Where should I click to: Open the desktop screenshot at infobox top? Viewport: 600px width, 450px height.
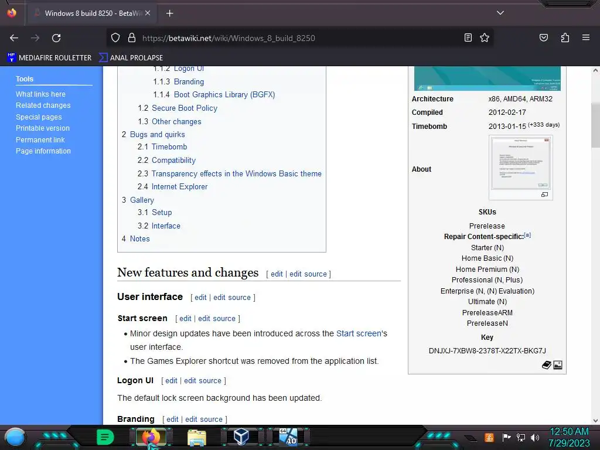click(487, 79)
